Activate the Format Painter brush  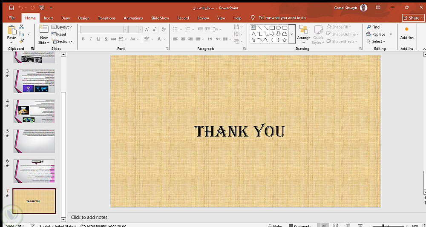coord(21,41)
